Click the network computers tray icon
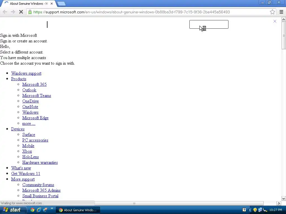This screenshot has height=214, width=286. pyautogui.click(x=260, y=210)
